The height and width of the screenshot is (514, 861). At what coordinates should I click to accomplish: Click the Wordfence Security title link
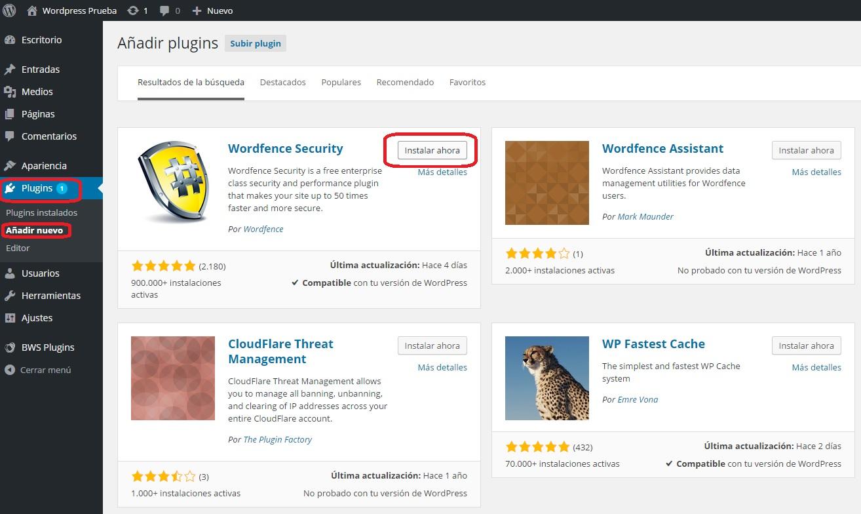286,149
